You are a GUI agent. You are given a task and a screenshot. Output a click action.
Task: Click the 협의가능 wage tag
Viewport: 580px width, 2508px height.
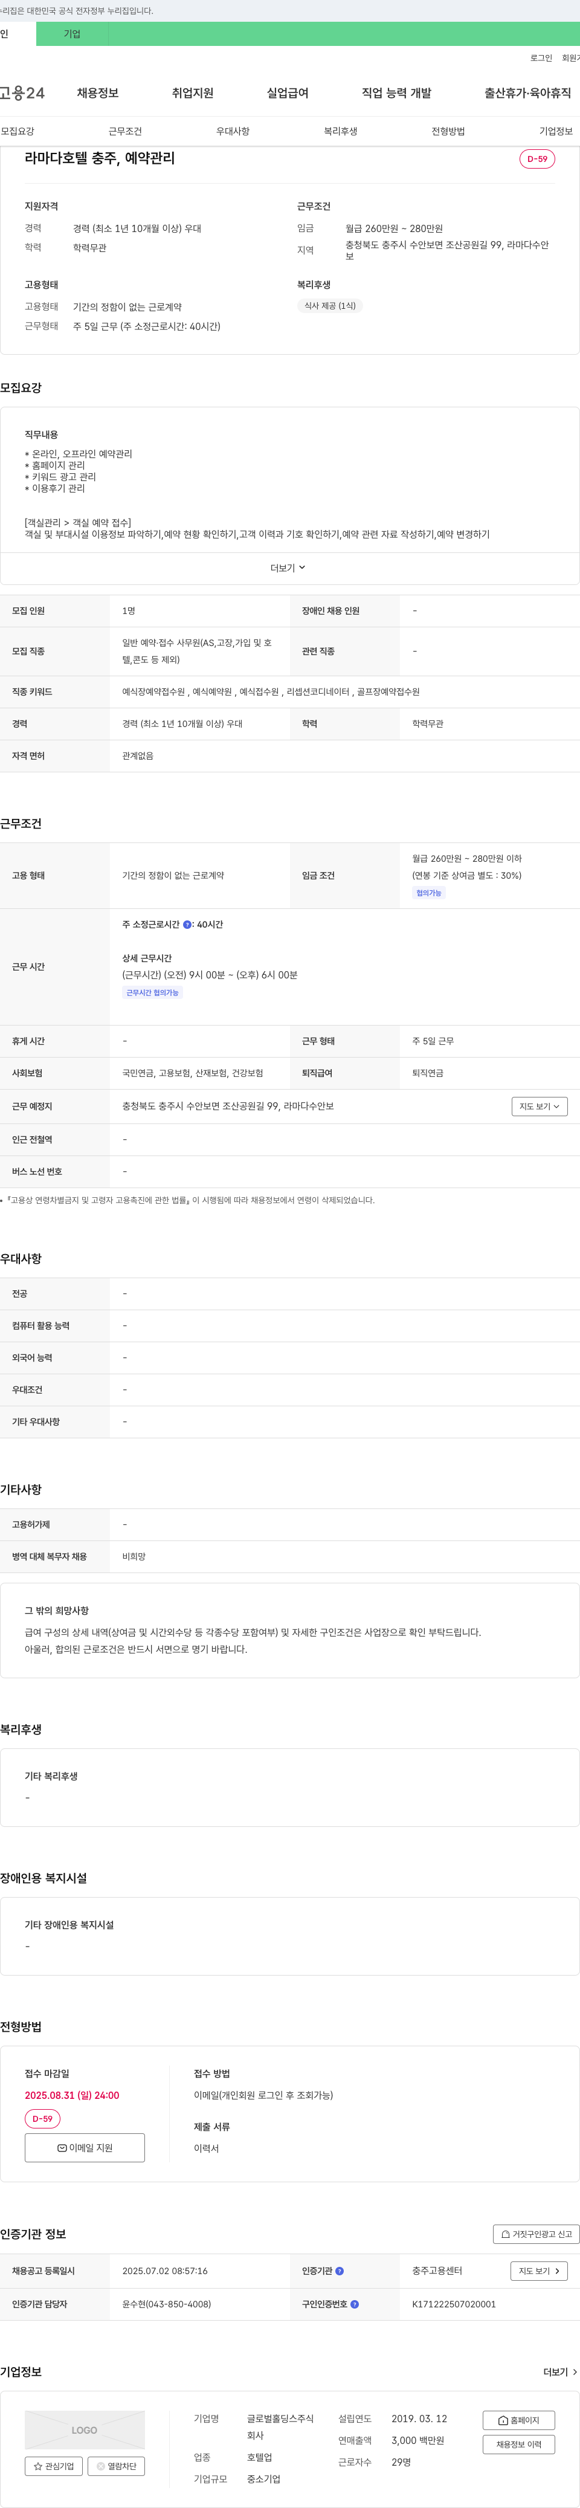coord(428,893)
